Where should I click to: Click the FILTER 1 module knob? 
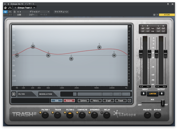pos(45,115)
